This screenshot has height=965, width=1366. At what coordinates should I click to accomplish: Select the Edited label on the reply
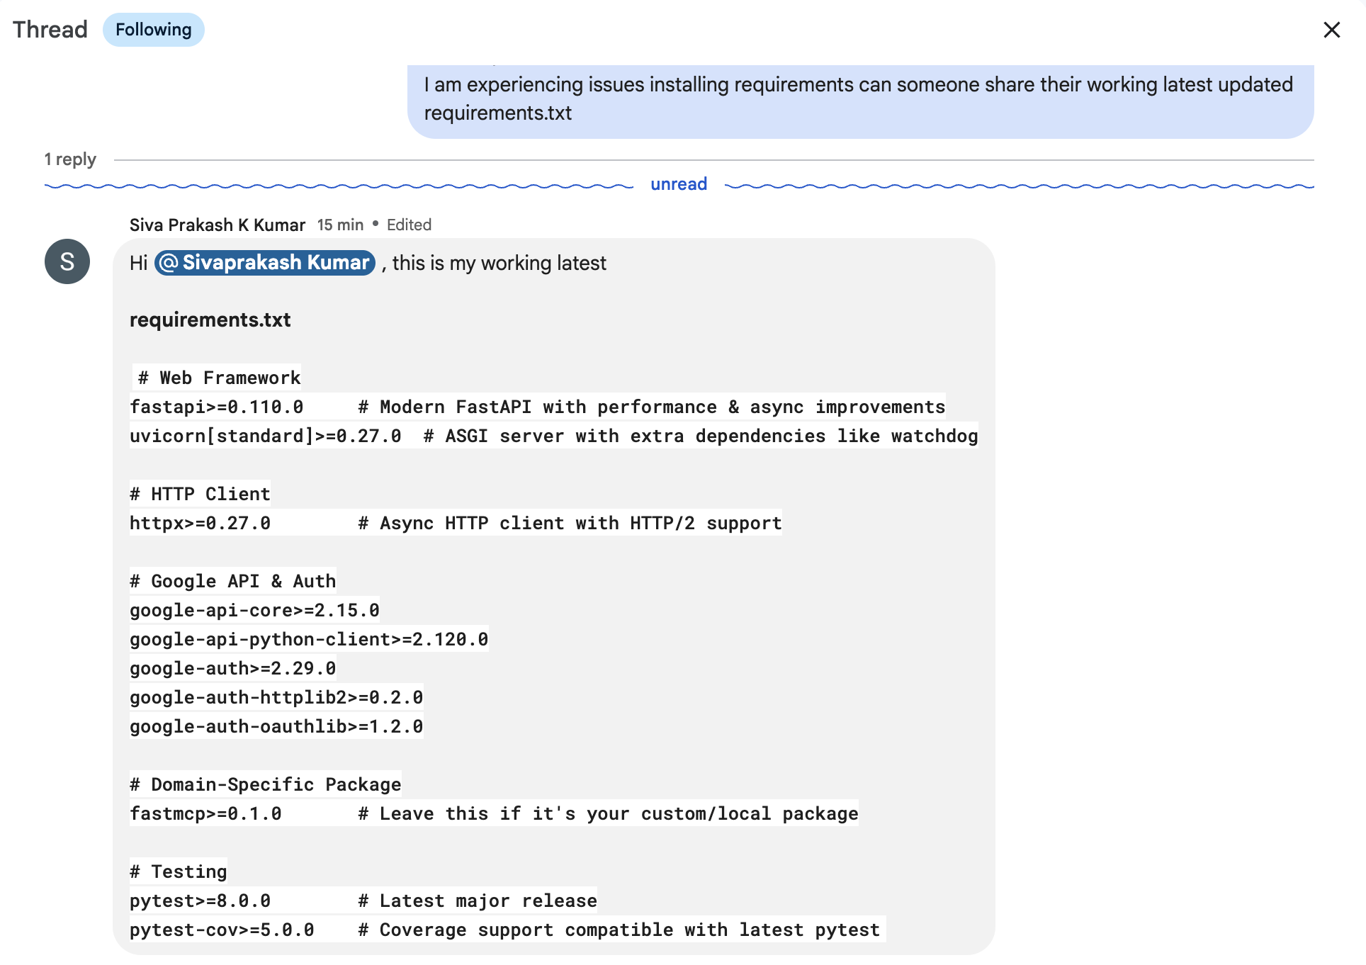tap(409, 225)
